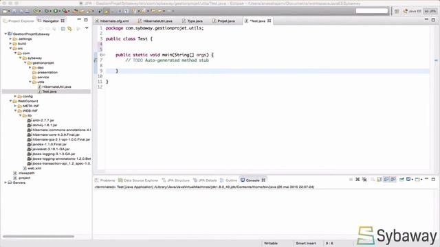Minimize the Navigator view
440x247 pixels.
point(79,20)
